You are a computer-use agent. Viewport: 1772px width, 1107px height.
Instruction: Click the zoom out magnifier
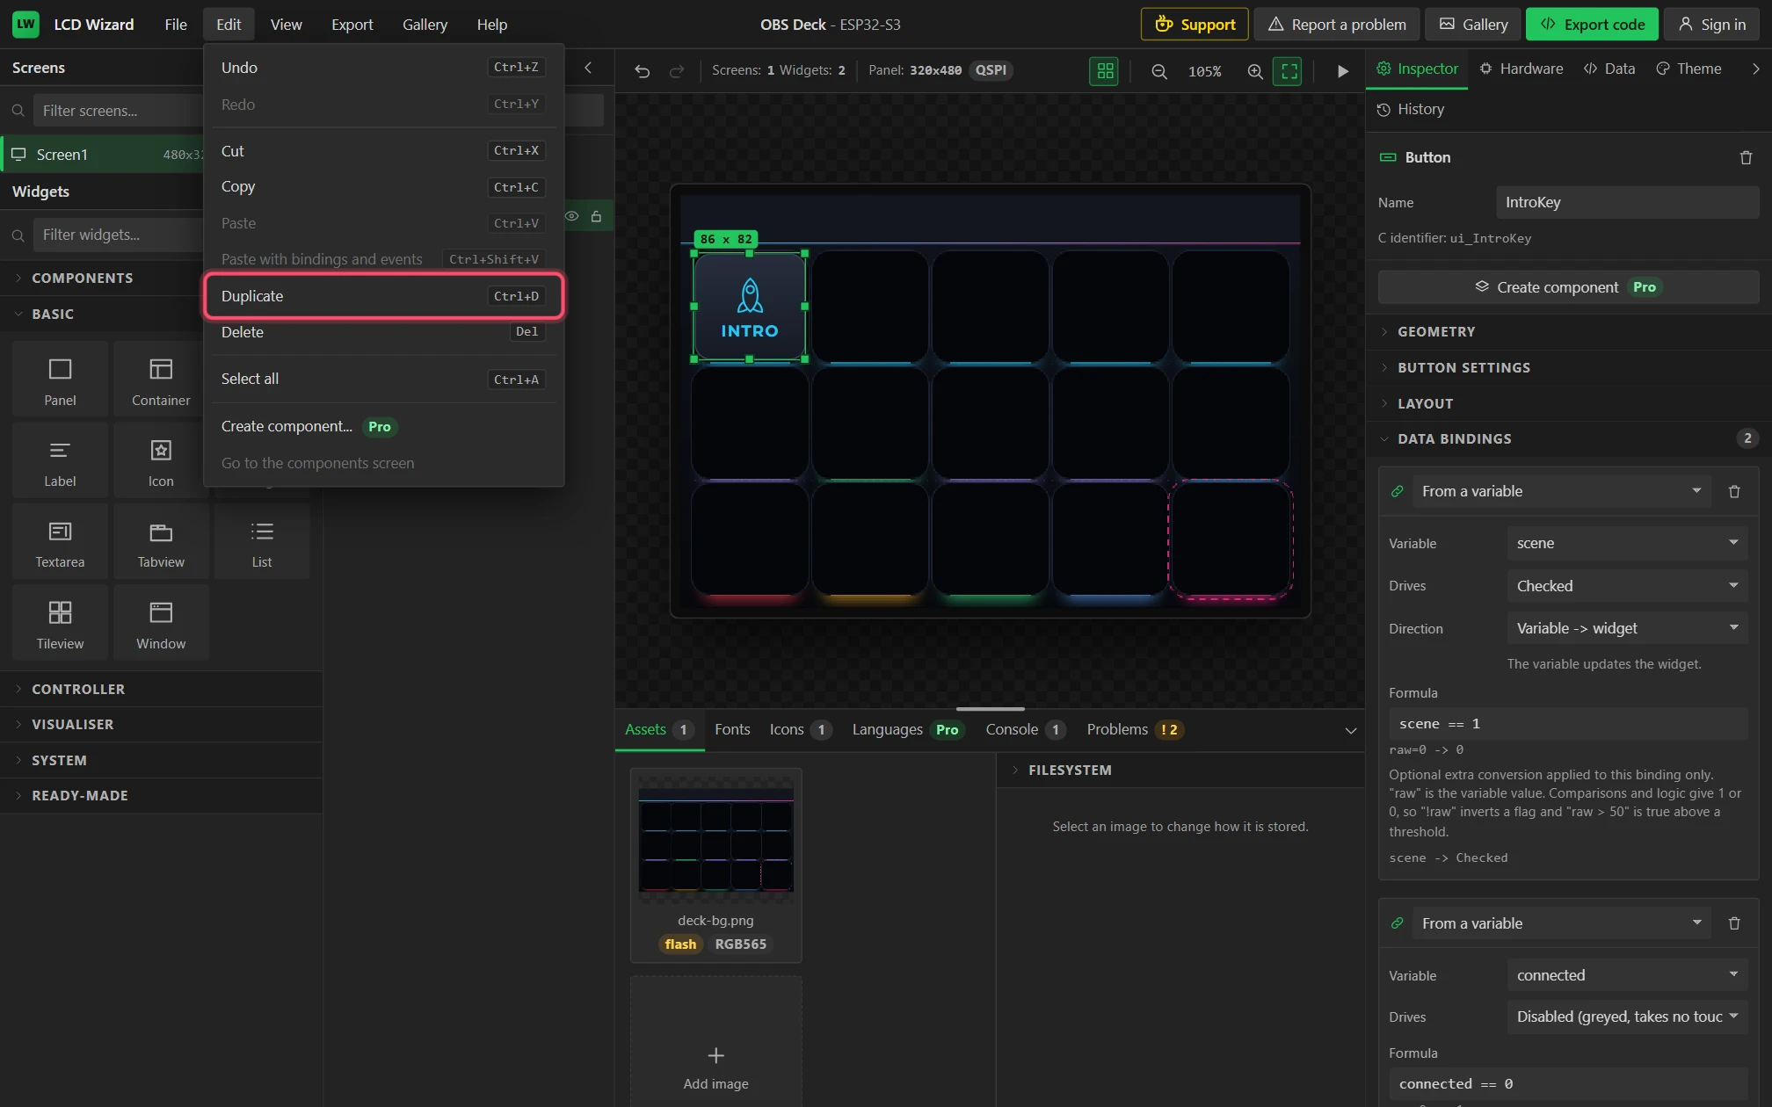[1159, 71]
